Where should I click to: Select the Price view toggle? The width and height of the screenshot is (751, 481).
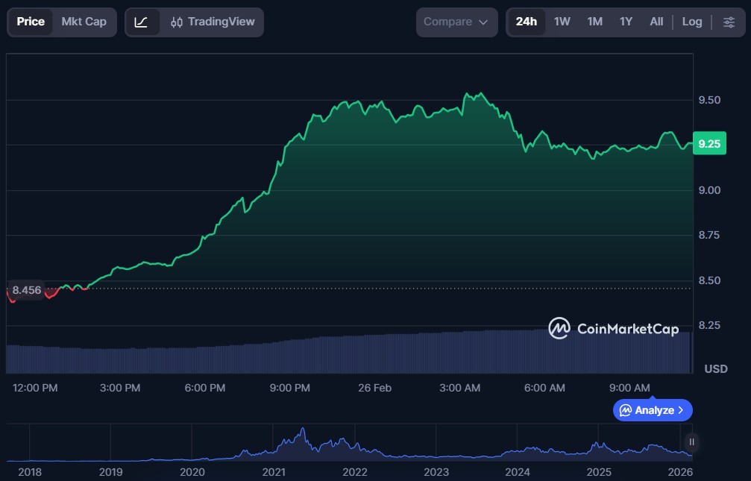[31, 22]
